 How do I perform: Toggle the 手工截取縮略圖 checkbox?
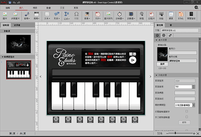(187, 117)
